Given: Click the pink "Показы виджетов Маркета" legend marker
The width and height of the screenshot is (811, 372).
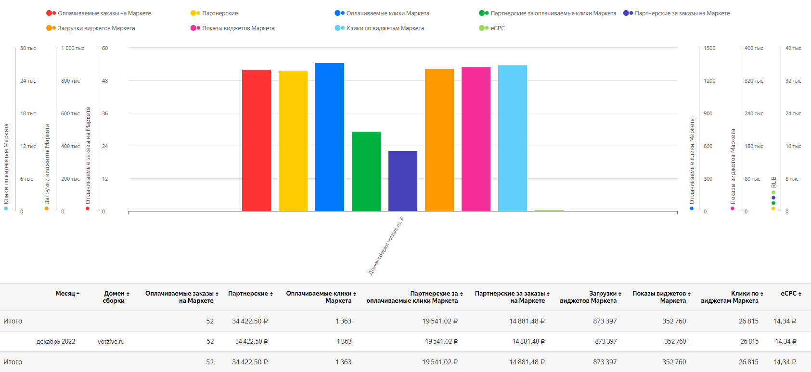Looking at the screenshot, I should [195, 28].
